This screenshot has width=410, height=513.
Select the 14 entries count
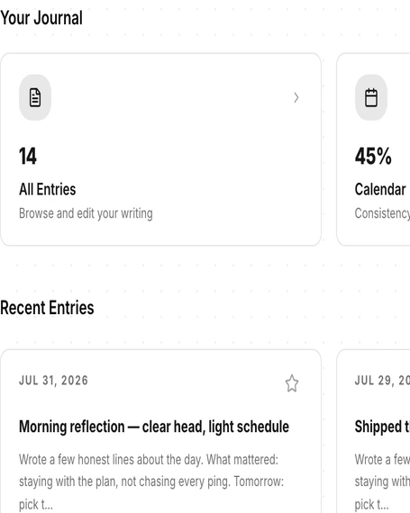tap(28, 156)
